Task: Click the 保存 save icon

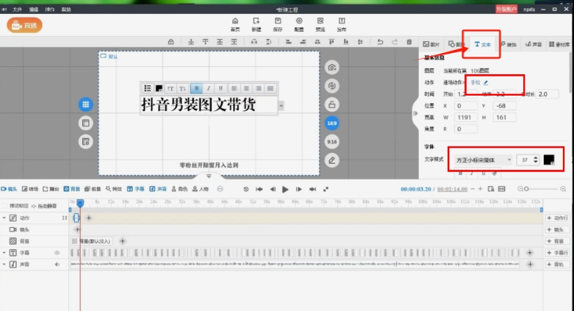Action: tap(278, 24)
